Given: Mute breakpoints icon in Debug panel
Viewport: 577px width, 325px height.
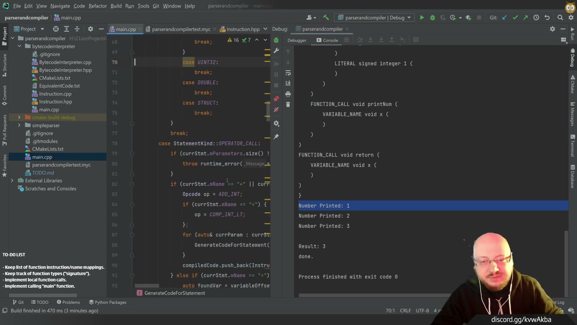Looking at the screenshot, I should (x=276, y=110).
